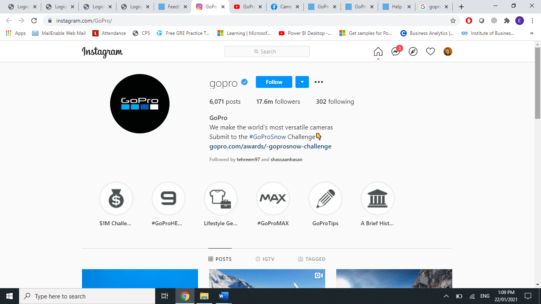
Task: Follow the gopro account
Action: coord(274,82)
